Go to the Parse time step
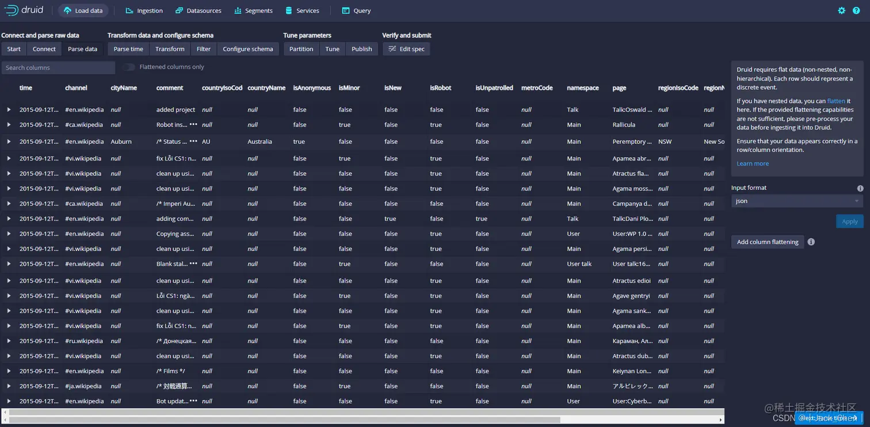This screenshot has height=427, width=870. pos(128,49)
